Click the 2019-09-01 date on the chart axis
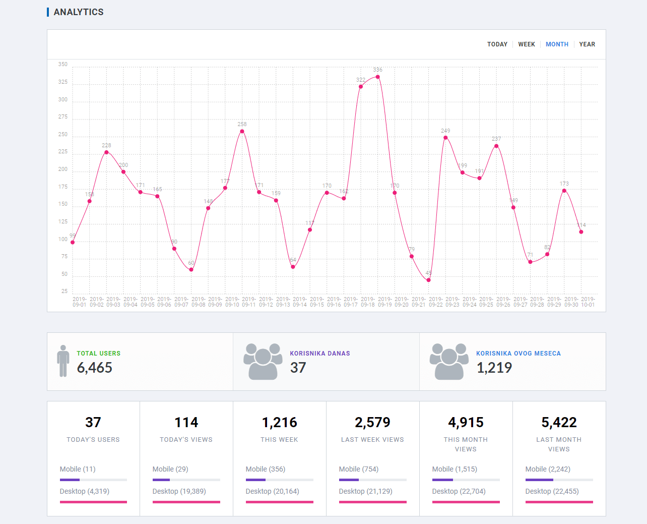Viewport: 647px width, 524px height. 80,302
